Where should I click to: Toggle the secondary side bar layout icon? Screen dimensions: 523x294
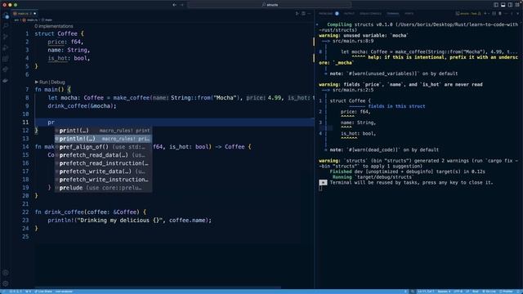click(x=510, y=5)
